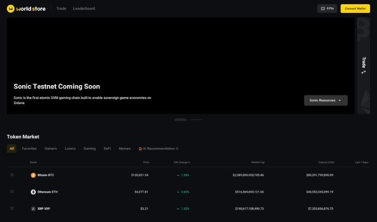Select the second carousel slide indicator
Viewport: 377px width, 222px height.
click(x=196, y=119)
